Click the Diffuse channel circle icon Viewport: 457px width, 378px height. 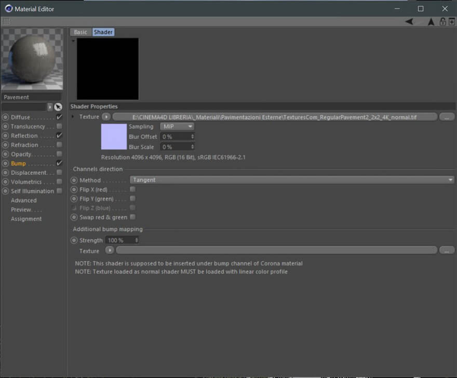pos(5,117)
